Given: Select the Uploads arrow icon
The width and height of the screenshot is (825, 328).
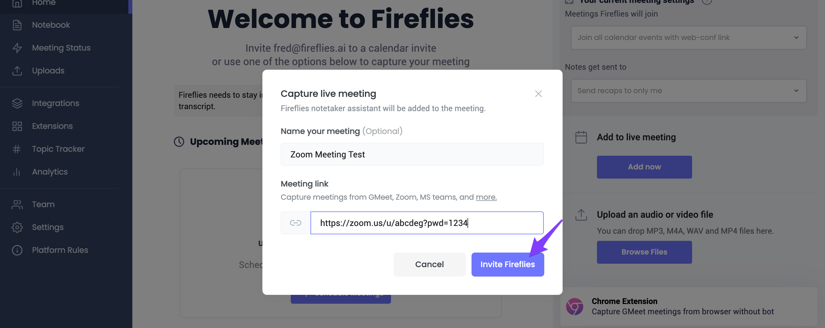Looking at the screenshot, I should point(17,71).
